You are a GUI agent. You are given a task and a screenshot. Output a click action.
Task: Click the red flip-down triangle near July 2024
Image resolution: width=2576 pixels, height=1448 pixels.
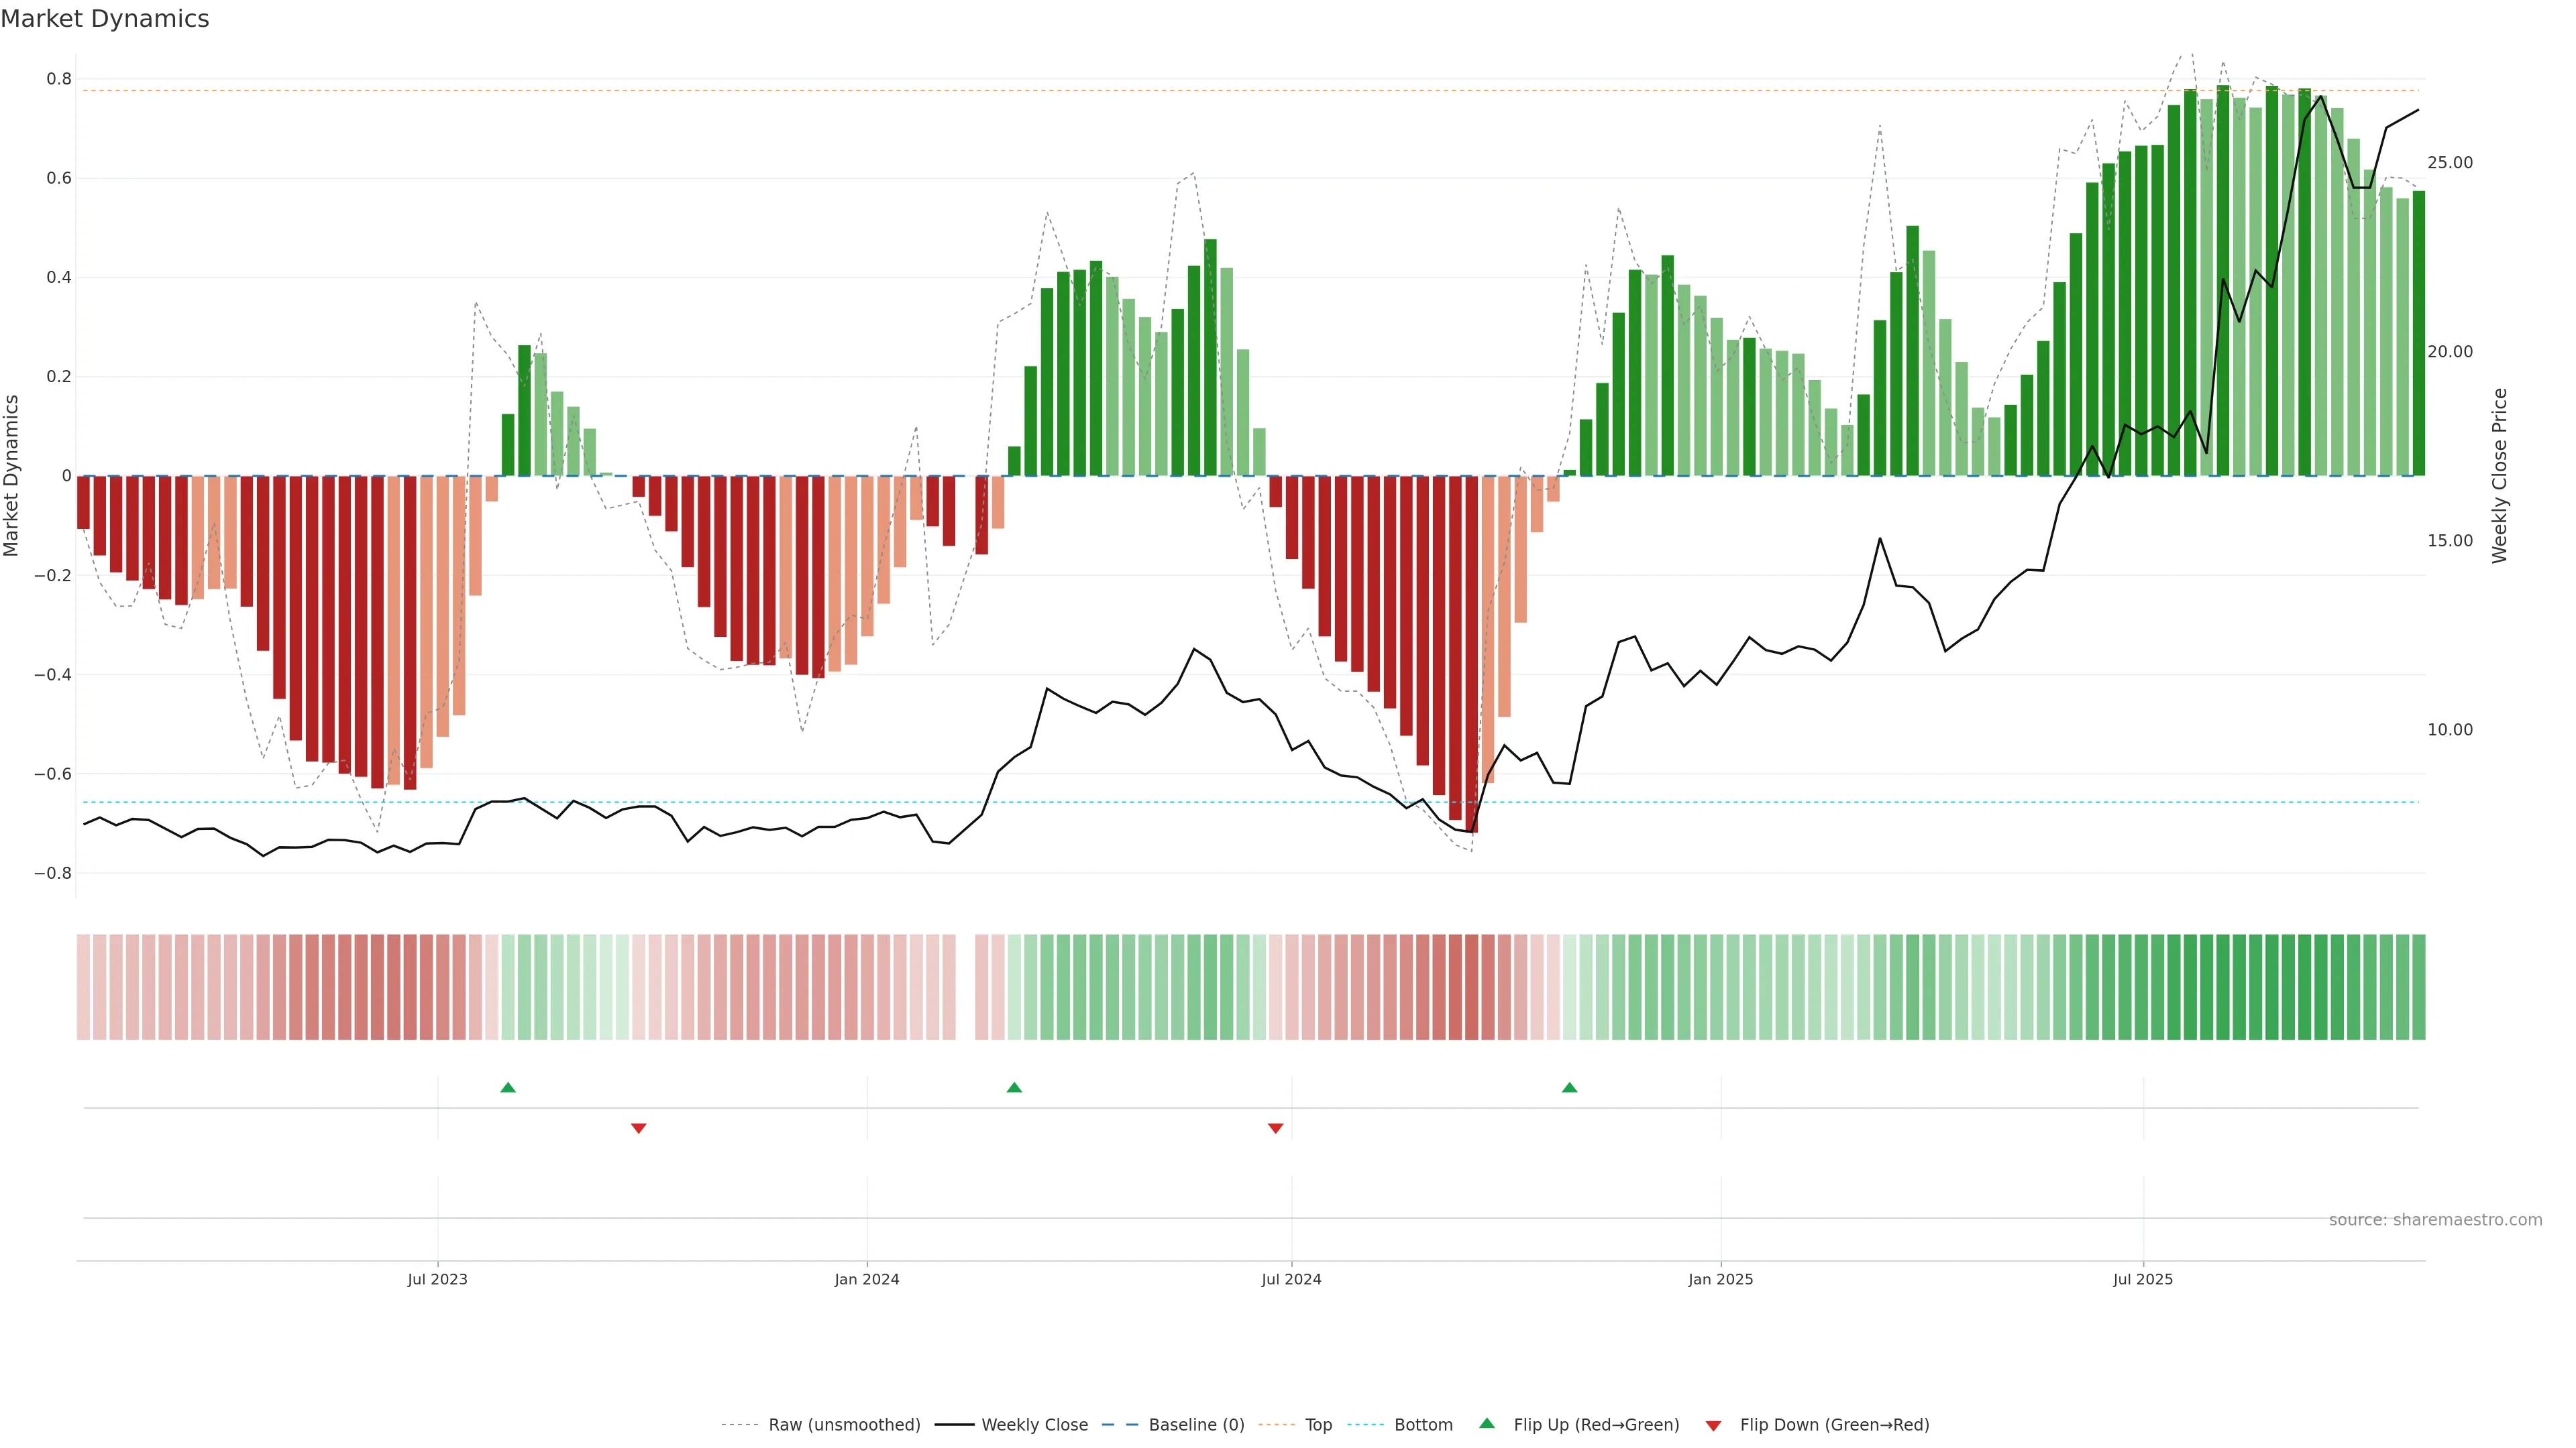click(x=1275, y=1128)
